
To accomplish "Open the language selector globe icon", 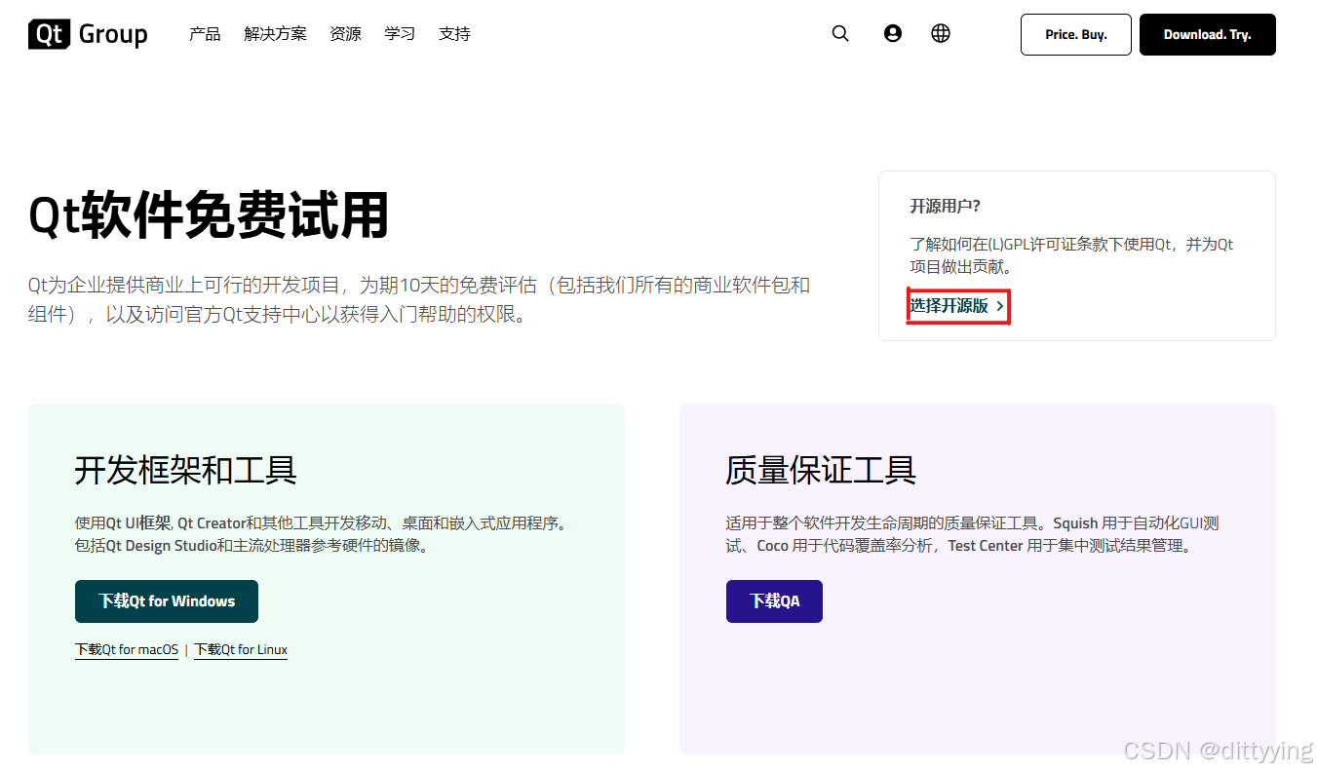I will click(x=940, y=32).
